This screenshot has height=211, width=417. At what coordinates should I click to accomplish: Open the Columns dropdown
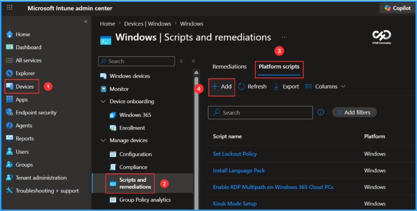(325, 87)
